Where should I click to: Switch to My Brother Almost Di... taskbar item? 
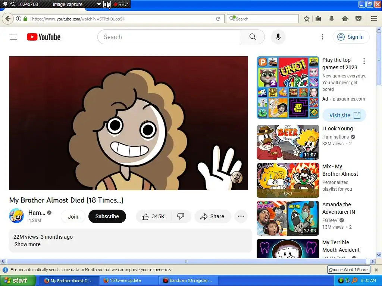69,280
